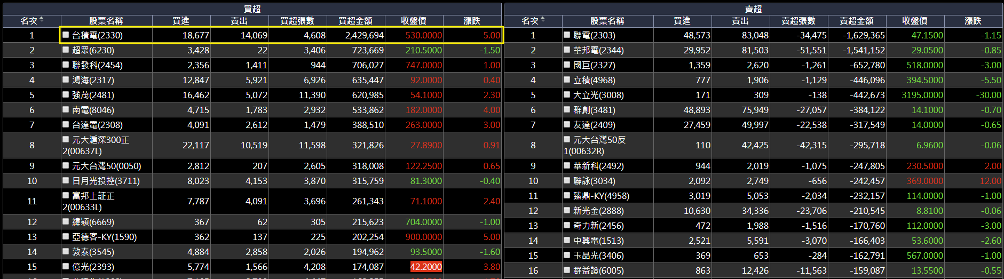Tick the checkbox for 新光金(2888)
The height and width of the screenshot is (279, 1004).
567,210
